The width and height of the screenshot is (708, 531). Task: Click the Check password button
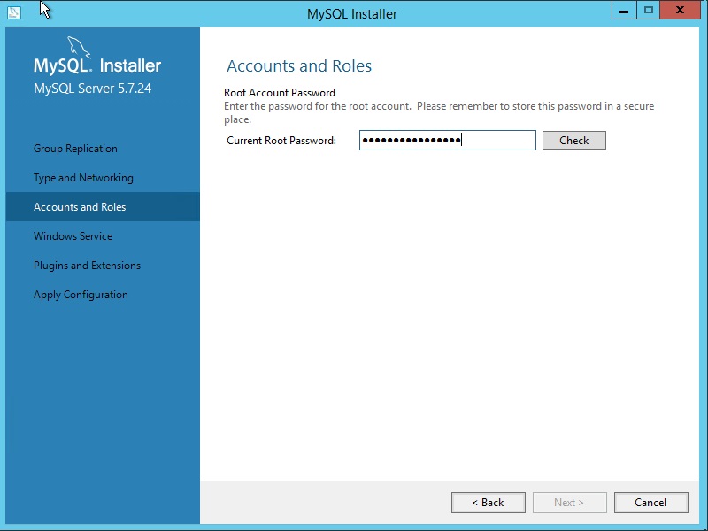(573, 141)
